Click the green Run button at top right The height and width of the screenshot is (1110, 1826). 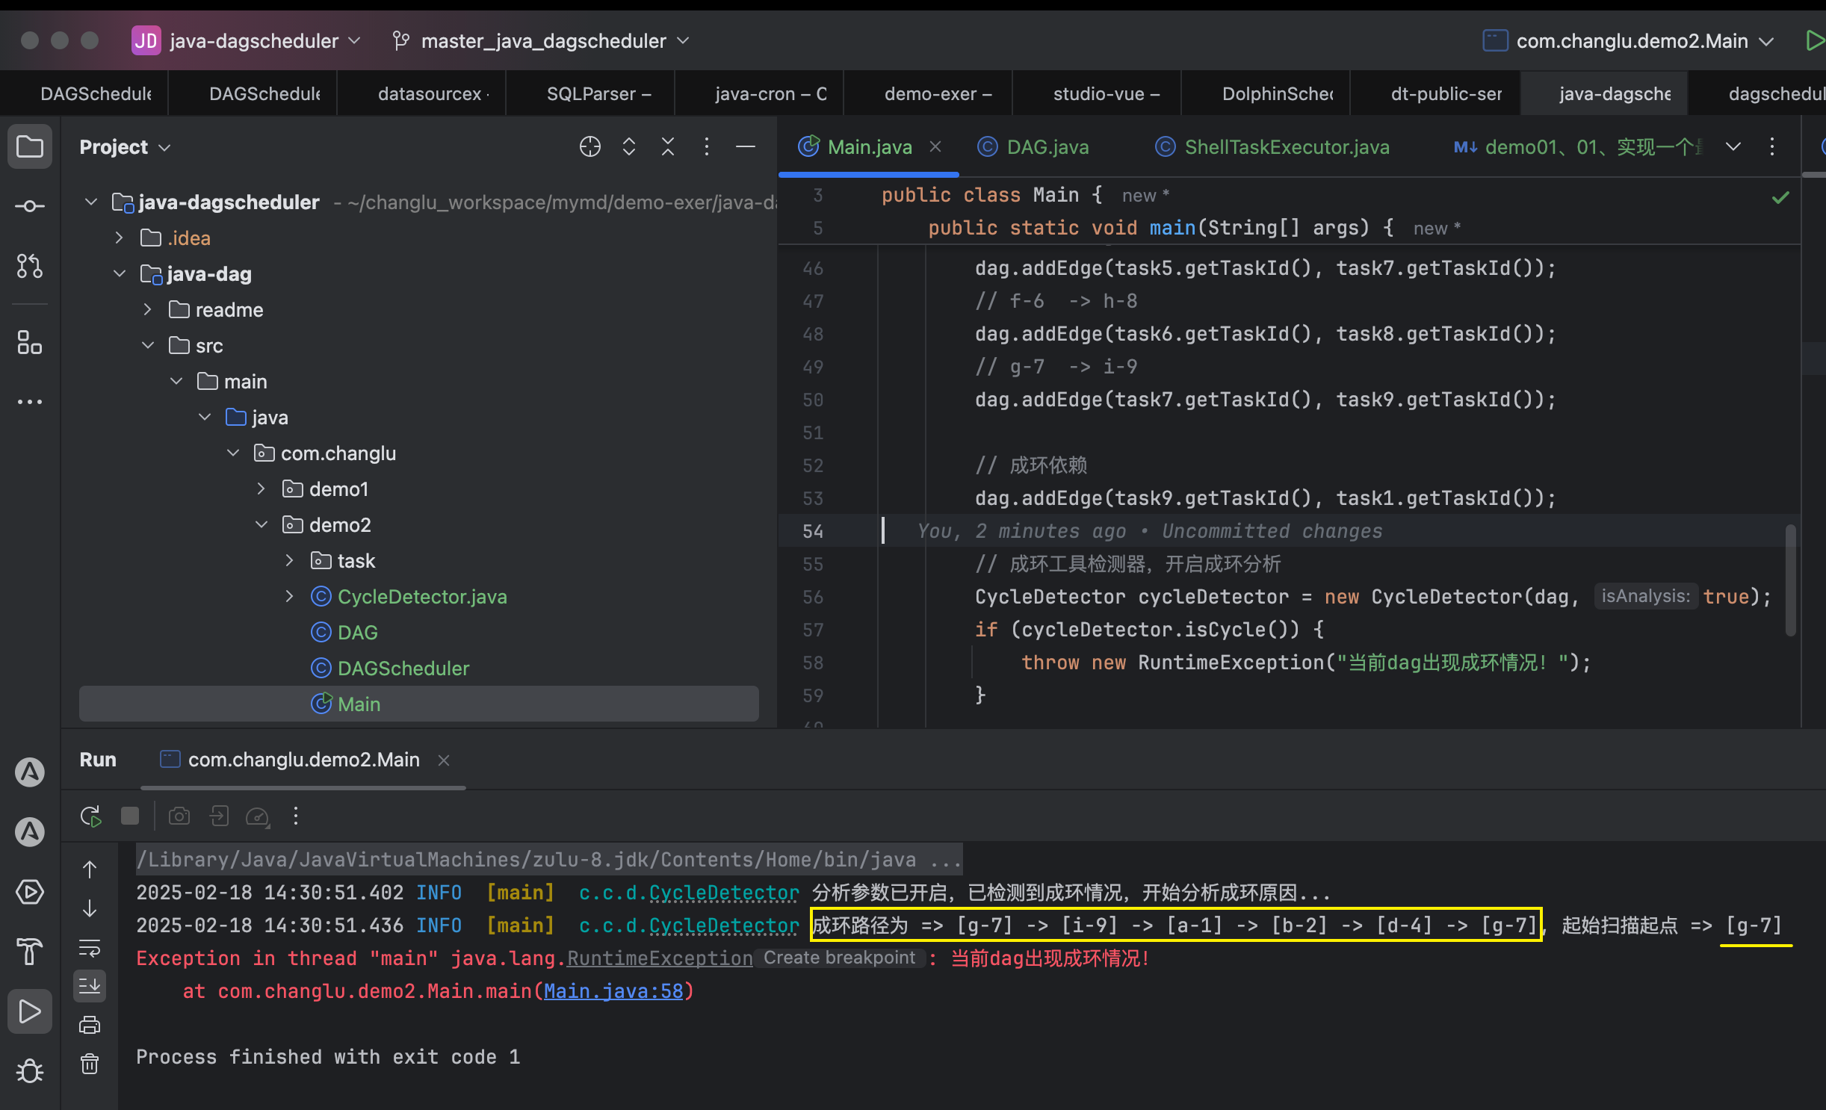[x=1814, y=40]
